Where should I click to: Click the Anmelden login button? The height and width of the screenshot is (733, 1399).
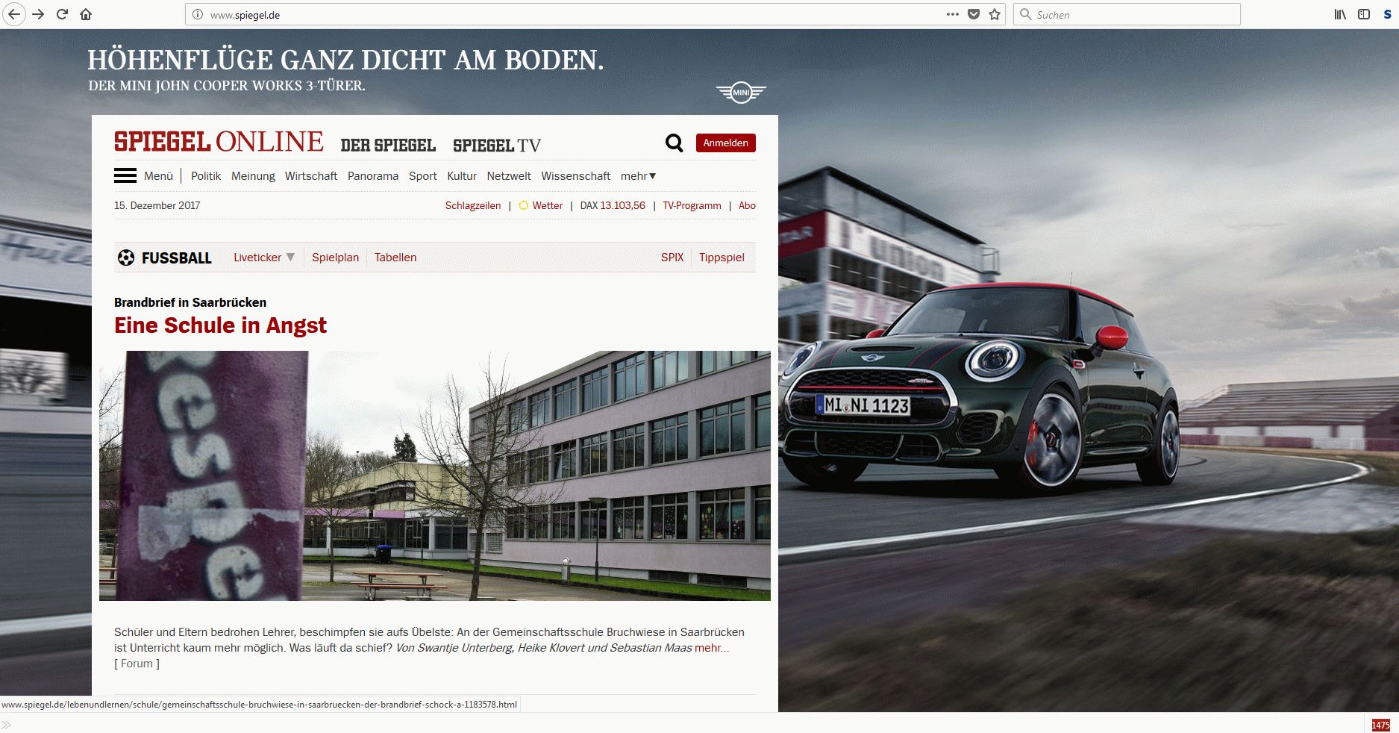tap(726, 143)
